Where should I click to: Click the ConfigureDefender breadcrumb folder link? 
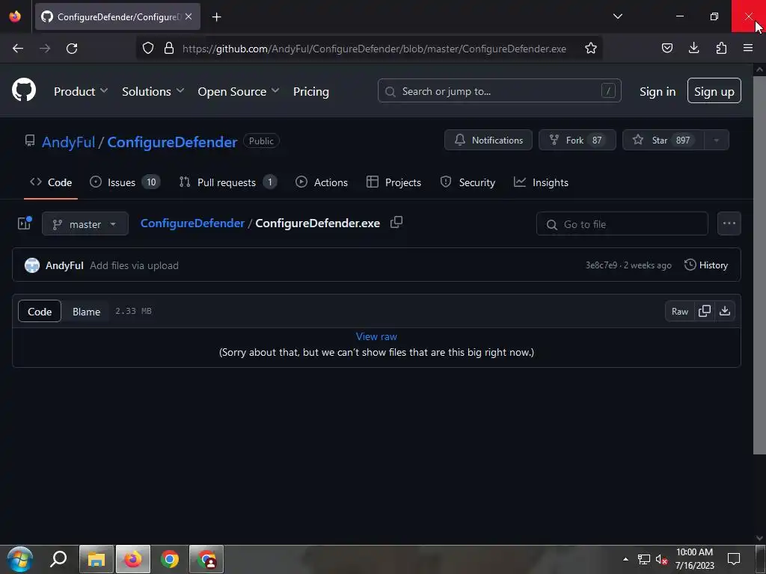192,223
